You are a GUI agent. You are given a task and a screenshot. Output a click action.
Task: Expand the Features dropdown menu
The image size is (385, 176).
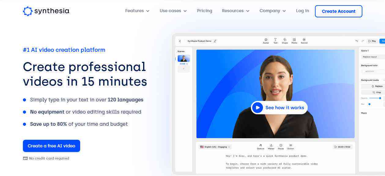coord(137,11)
